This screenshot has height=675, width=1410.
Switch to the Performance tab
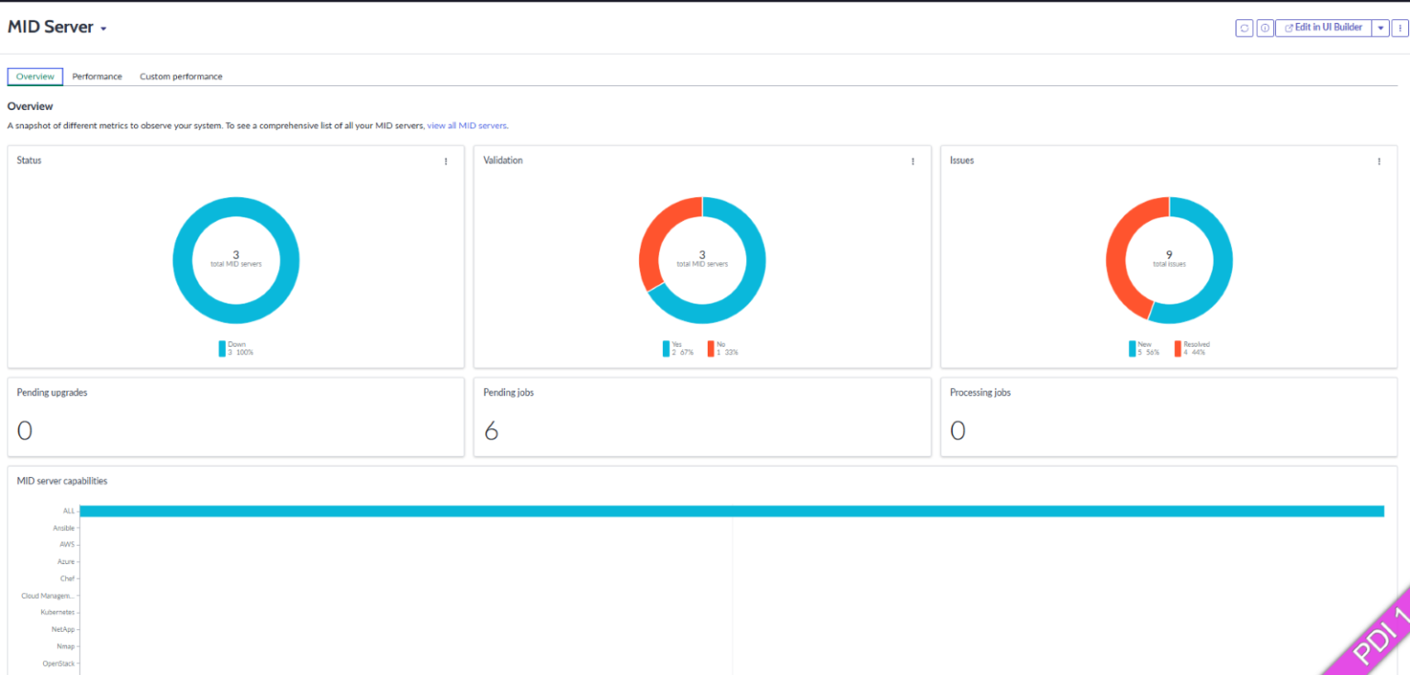point(96,76)
